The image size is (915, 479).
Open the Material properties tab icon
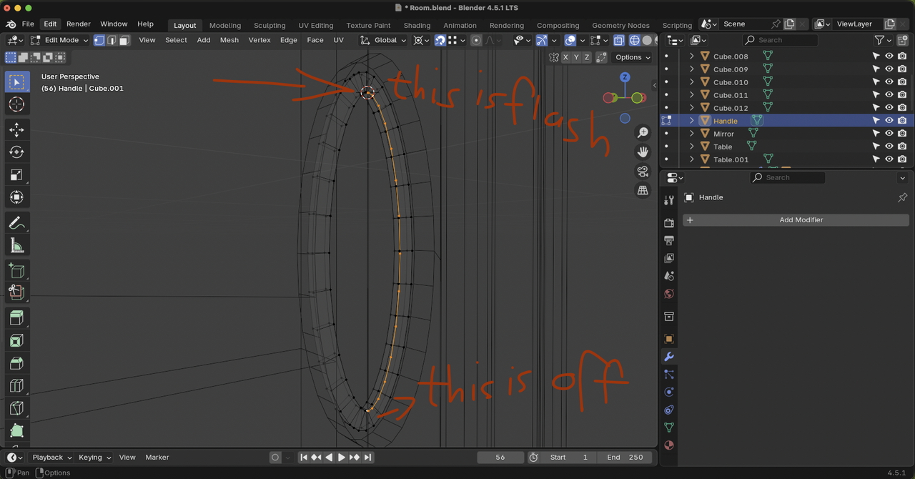[669, 445]
